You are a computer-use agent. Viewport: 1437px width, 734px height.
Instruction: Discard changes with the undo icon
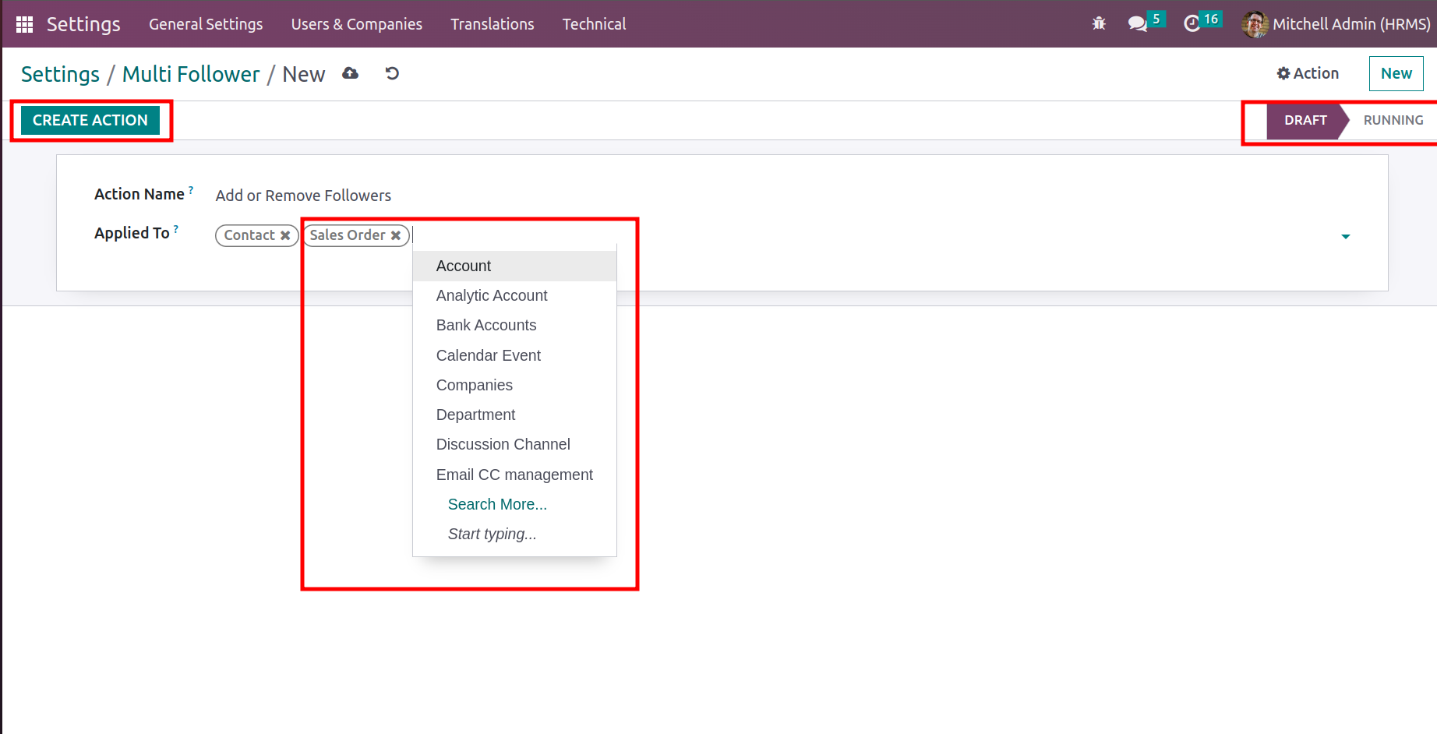[x=392, y=73]
